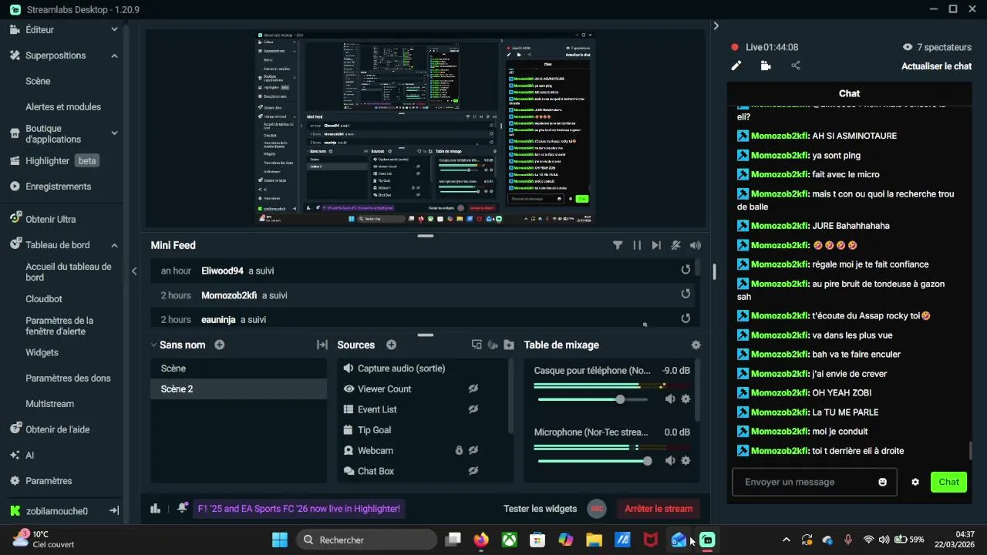Replay the Eliwood94 follow alert
The image size is (987, 555).
(686, 270)
